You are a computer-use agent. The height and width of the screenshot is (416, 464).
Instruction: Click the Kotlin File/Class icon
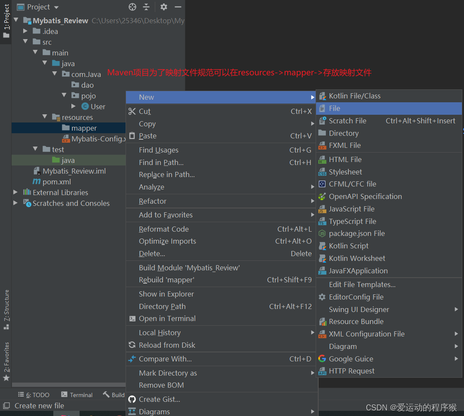322,96
